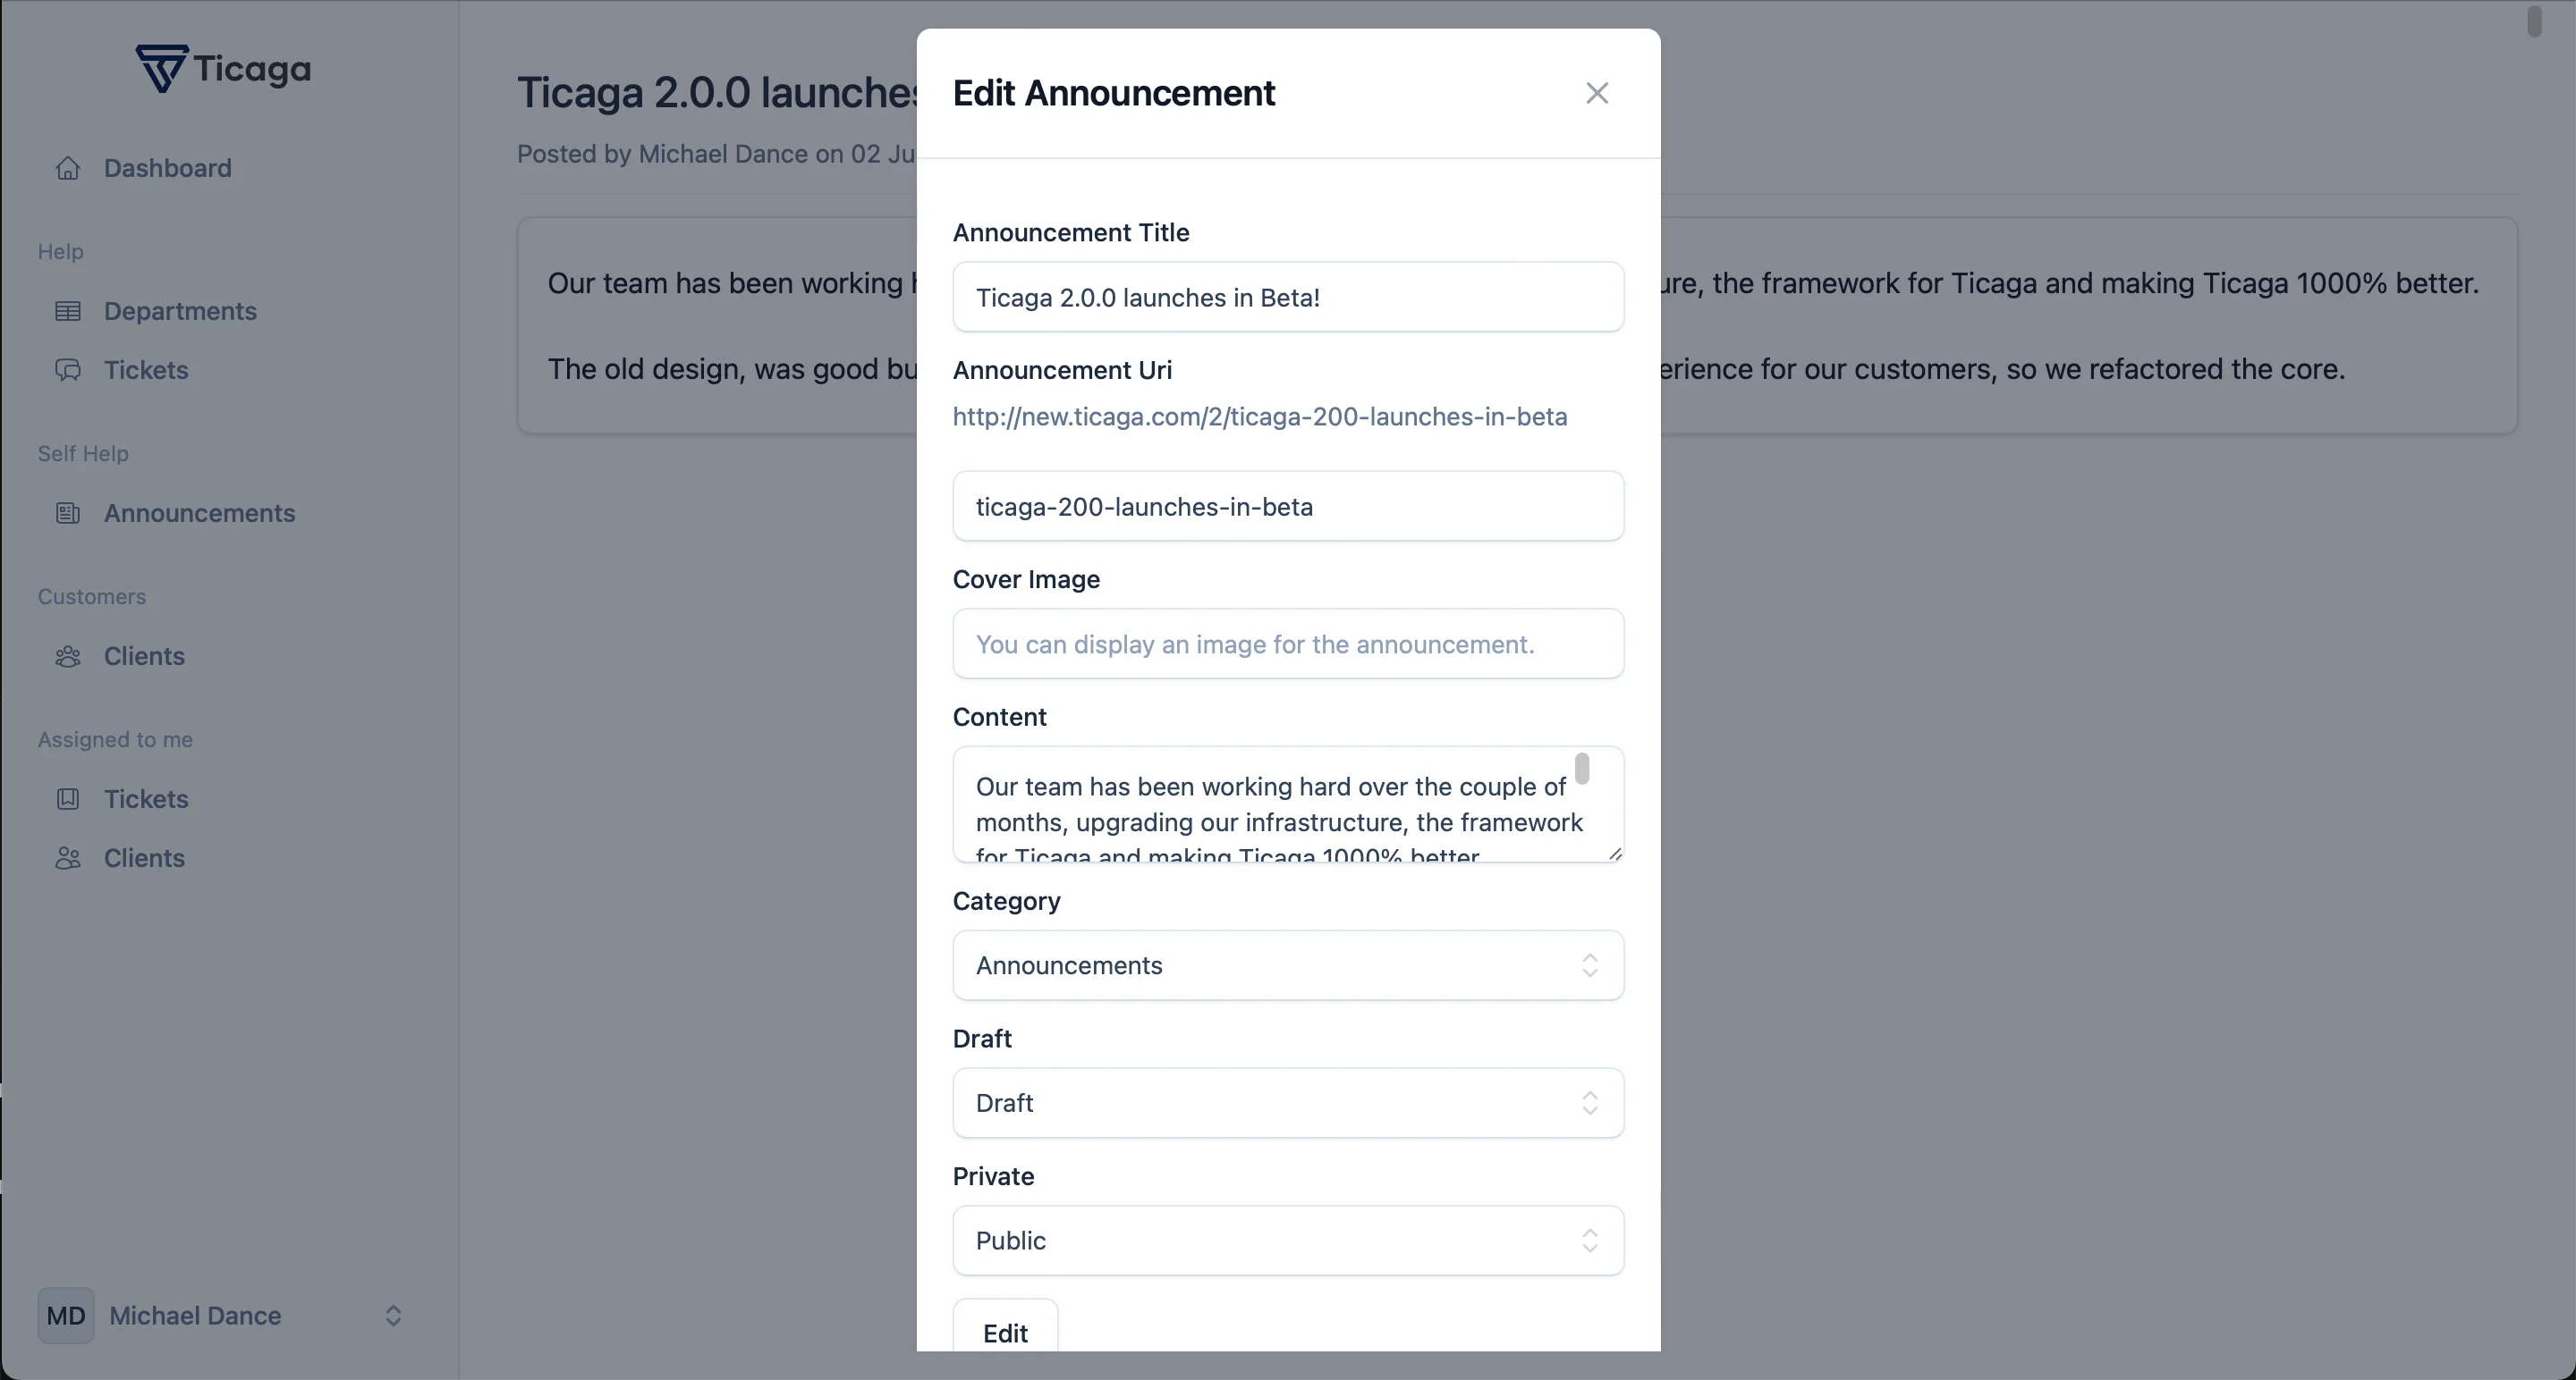The image size is (2576, 1380).
Task: Open Dashboard via home icon
Action: (68, 168)
